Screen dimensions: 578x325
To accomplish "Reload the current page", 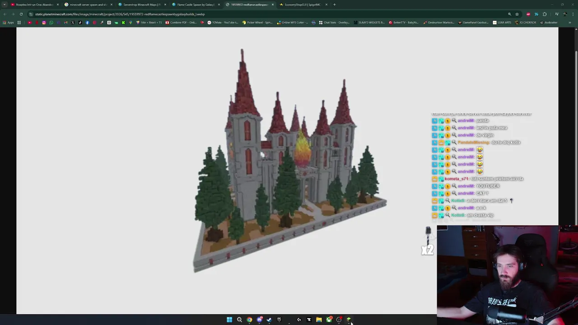I will click(x=21, y=14).
